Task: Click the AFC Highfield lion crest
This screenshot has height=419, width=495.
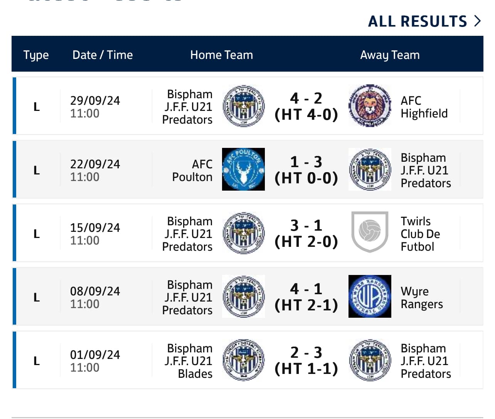Action: click(370, 106)
